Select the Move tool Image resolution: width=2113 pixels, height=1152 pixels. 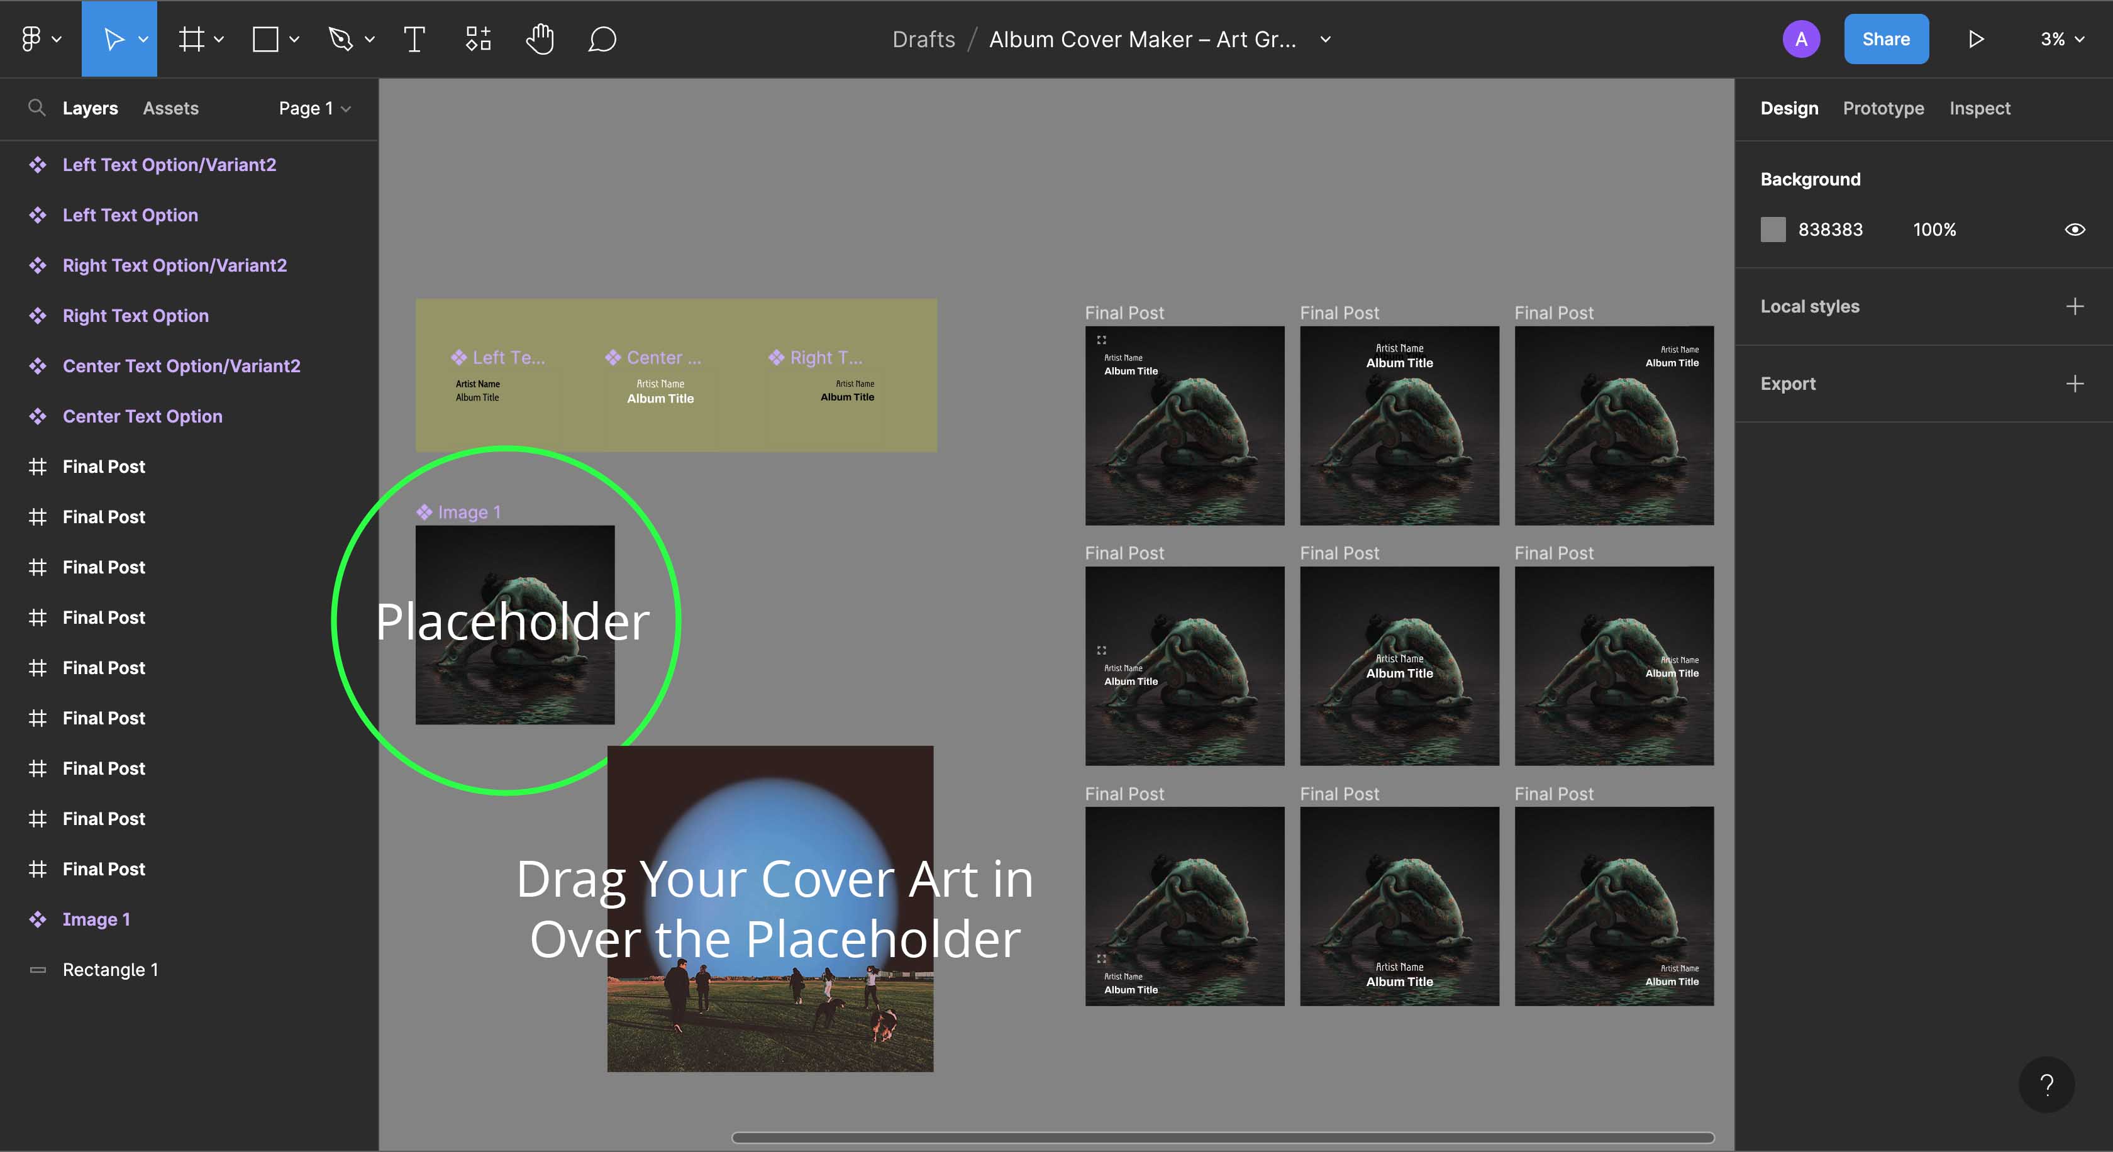(x=113, y=40)
